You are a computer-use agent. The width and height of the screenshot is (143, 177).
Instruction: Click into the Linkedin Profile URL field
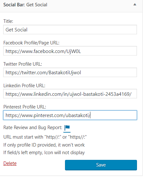coord(70,94)
